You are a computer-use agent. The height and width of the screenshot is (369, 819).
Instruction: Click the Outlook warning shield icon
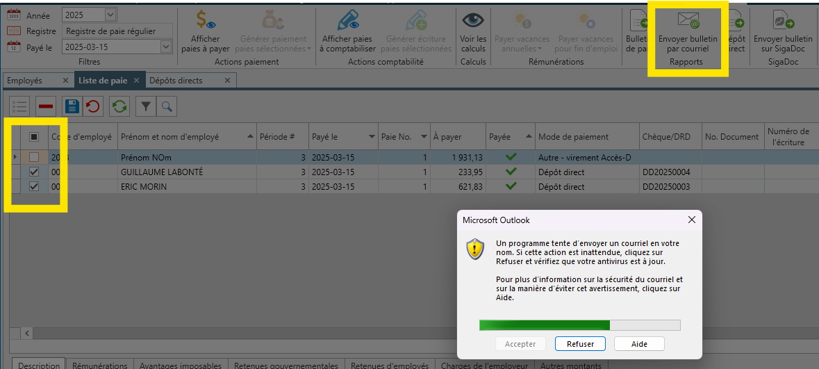coord(475,249)
